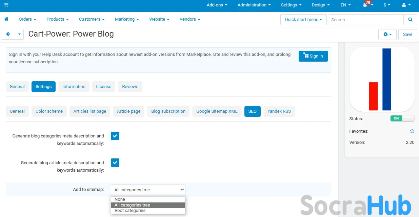Click the back arrow button

[x=8, y=34]
